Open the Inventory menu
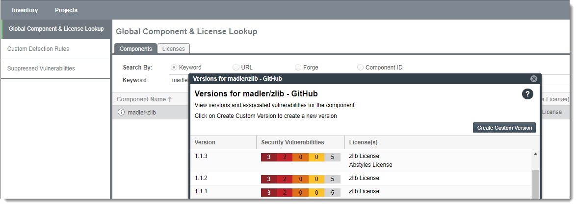 point(25,10)
